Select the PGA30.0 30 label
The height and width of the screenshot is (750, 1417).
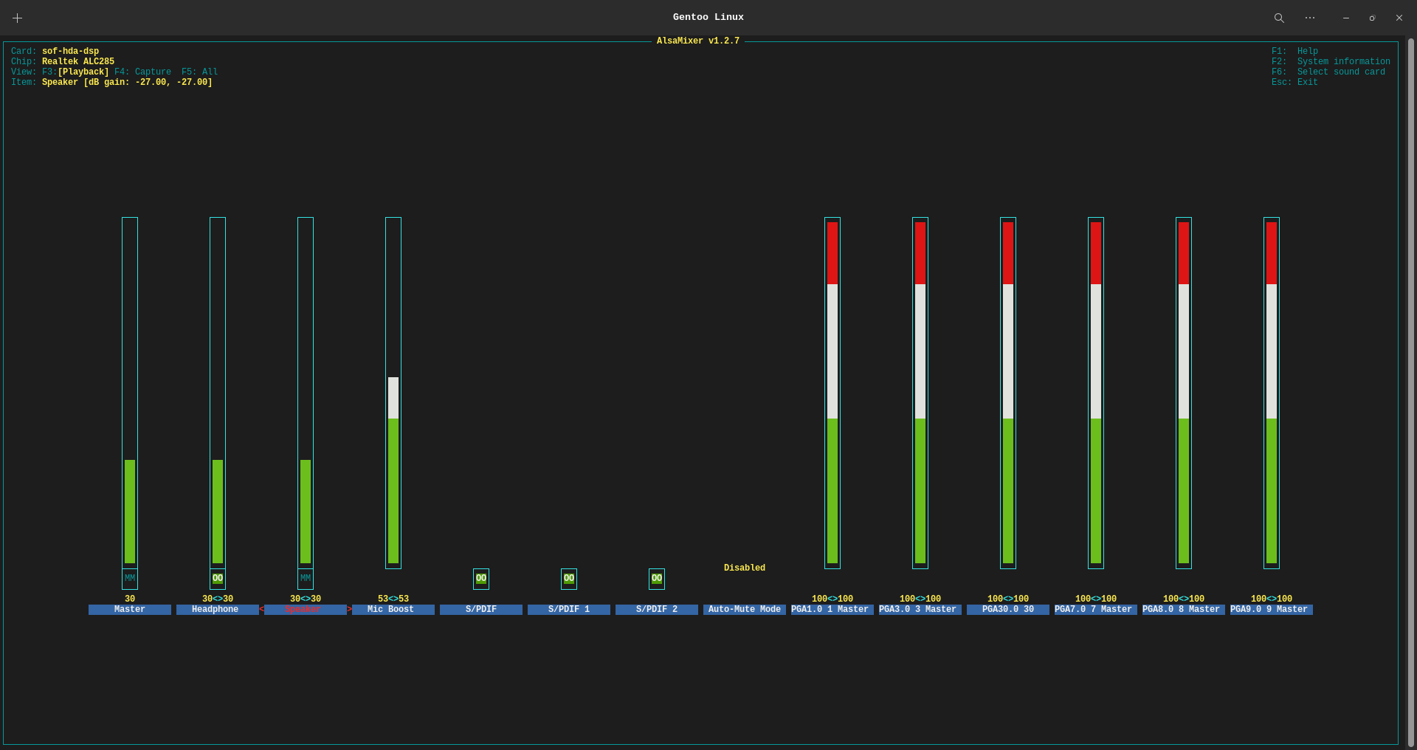click(1008, 610)
